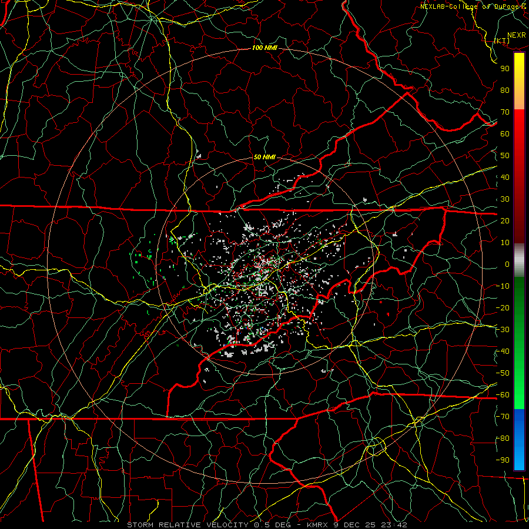The image size is (529, 529).
Task: Click the positive 20 scale value
Action: point(505,221)
